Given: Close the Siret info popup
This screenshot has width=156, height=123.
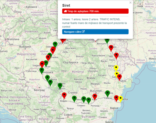Looking at the screenshot, I should pyautogui.click(x=130, y=3).
